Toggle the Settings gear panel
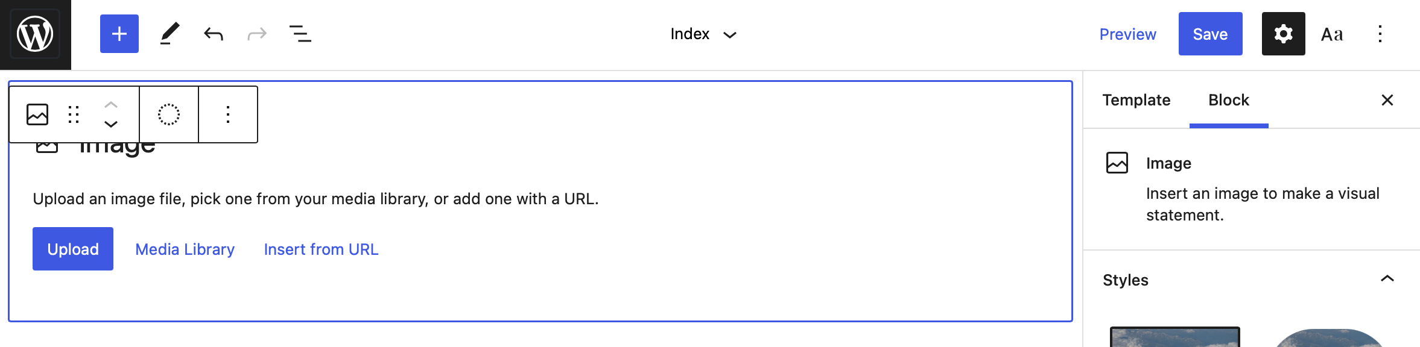1420x347 pixels. pyautogui.click(x=1284, y=34)
